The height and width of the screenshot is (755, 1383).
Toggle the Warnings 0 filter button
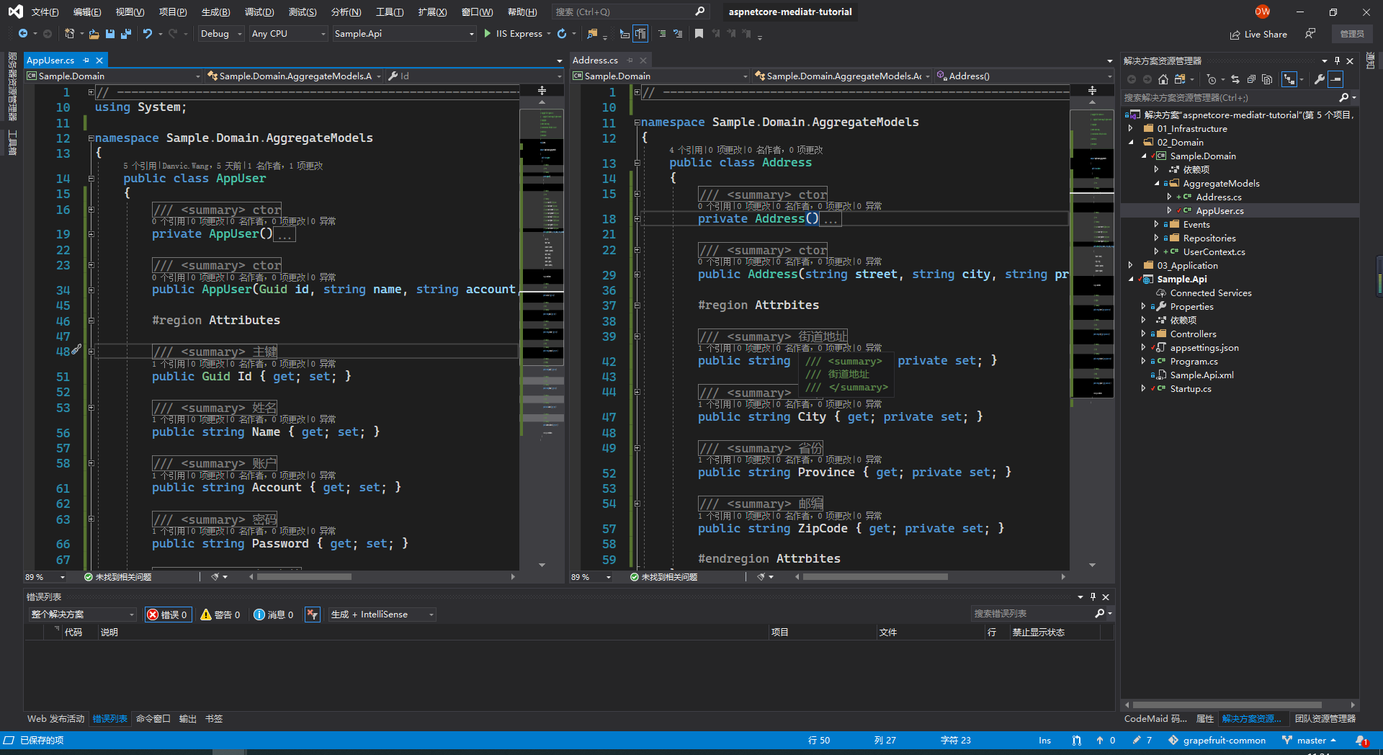point(220,615)
